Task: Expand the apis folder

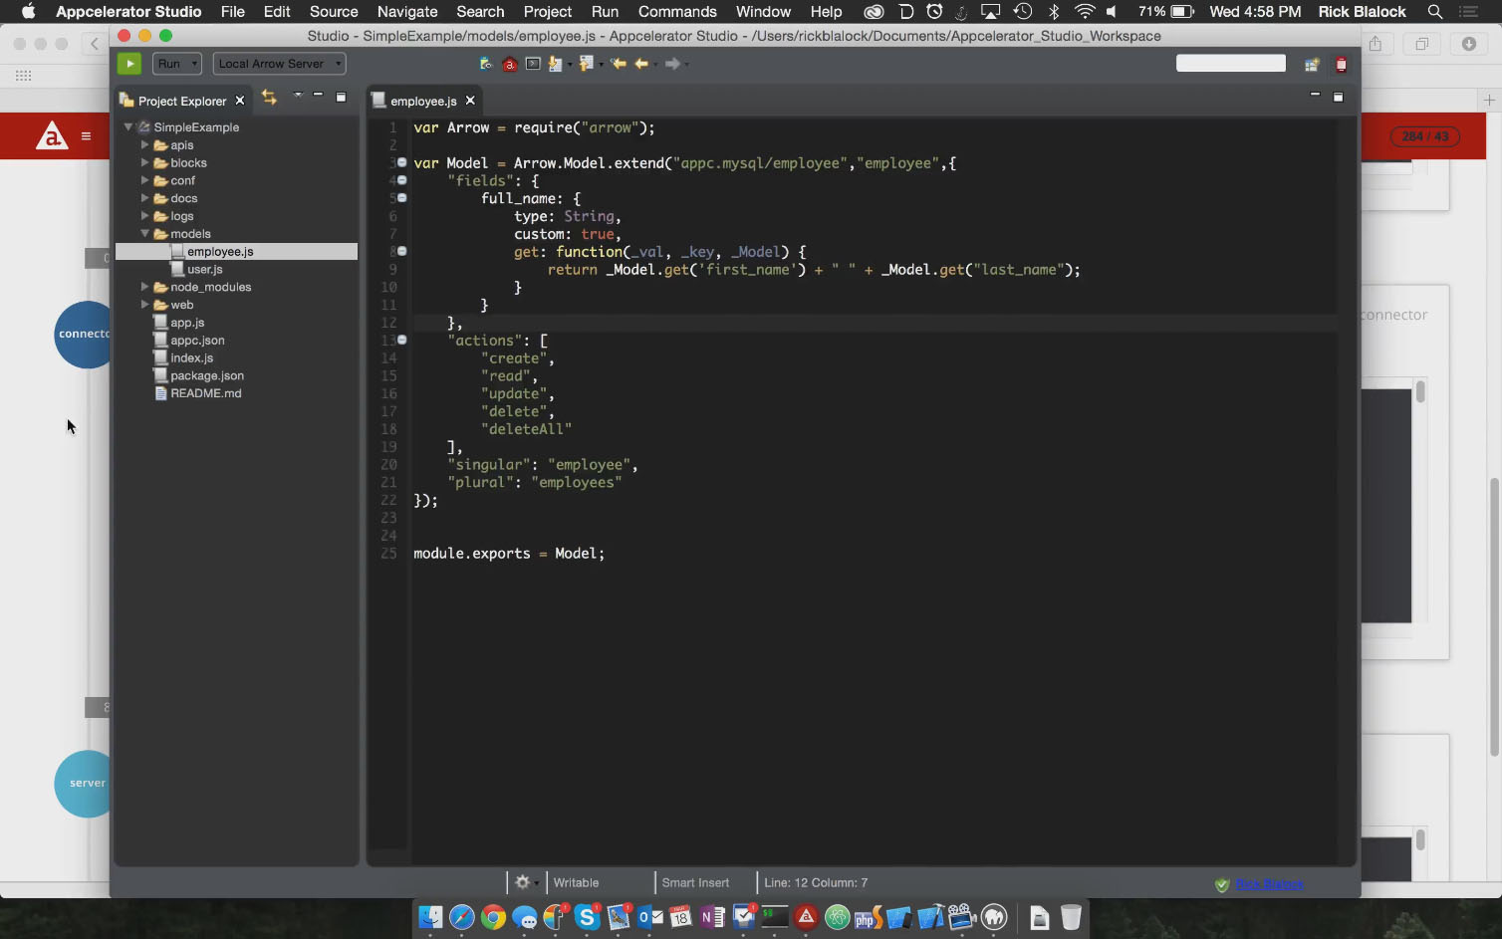Action: pyautogui.click(x=144, y=145)
